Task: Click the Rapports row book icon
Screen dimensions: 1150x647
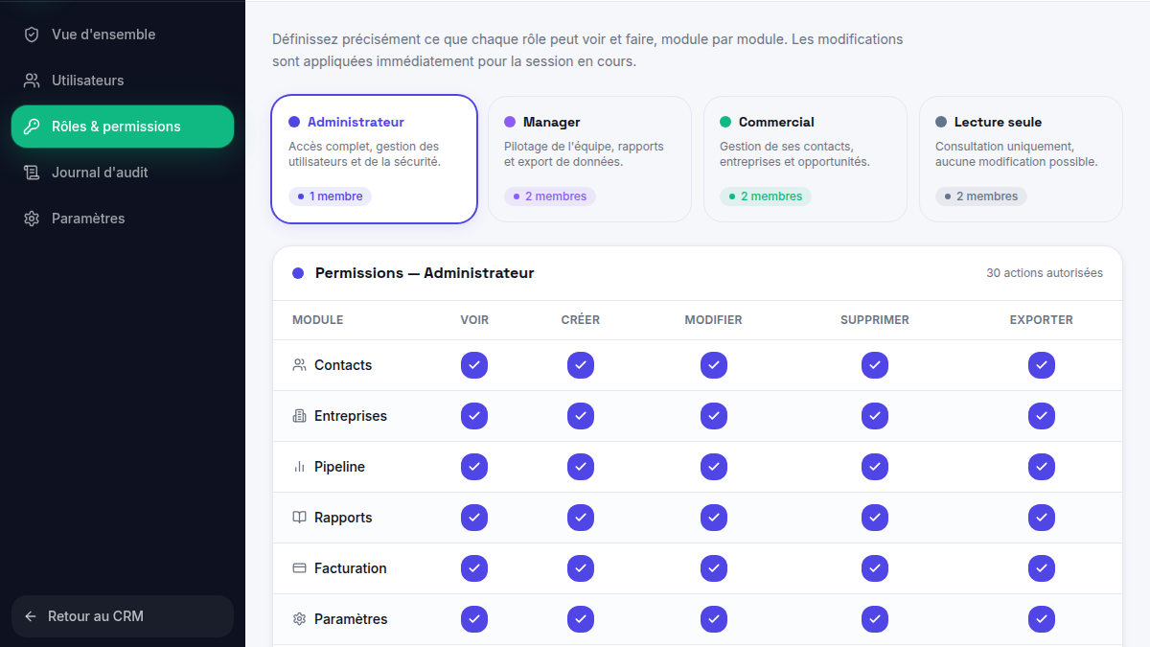Action: 299,518
